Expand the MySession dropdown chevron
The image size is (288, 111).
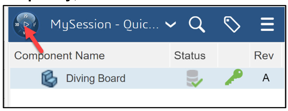(x=170, y=25)
